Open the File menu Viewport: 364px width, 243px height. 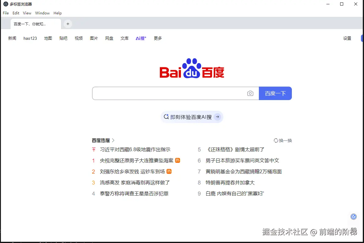[x=6, y=13]
